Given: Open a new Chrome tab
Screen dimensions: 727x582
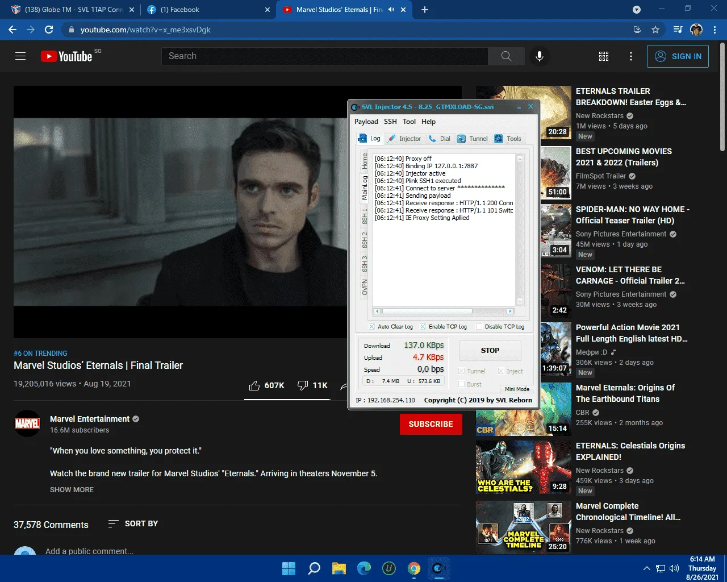Looking at the screenshot, I should tap(425, 10).
